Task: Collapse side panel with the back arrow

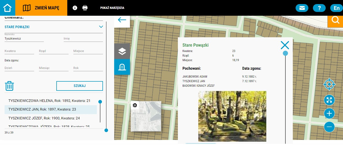Action: [122, 20]
